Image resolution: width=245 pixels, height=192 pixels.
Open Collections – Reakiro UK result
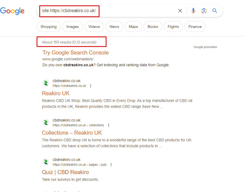point(72,133)
